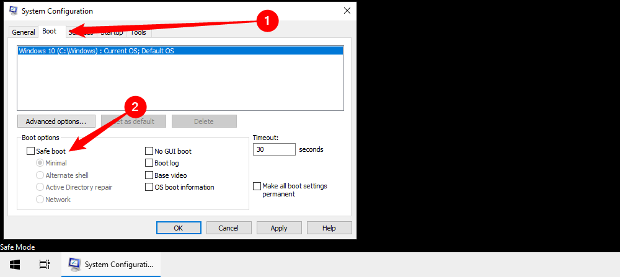
Task: Select the Network radio button
Action: [40, 200]
